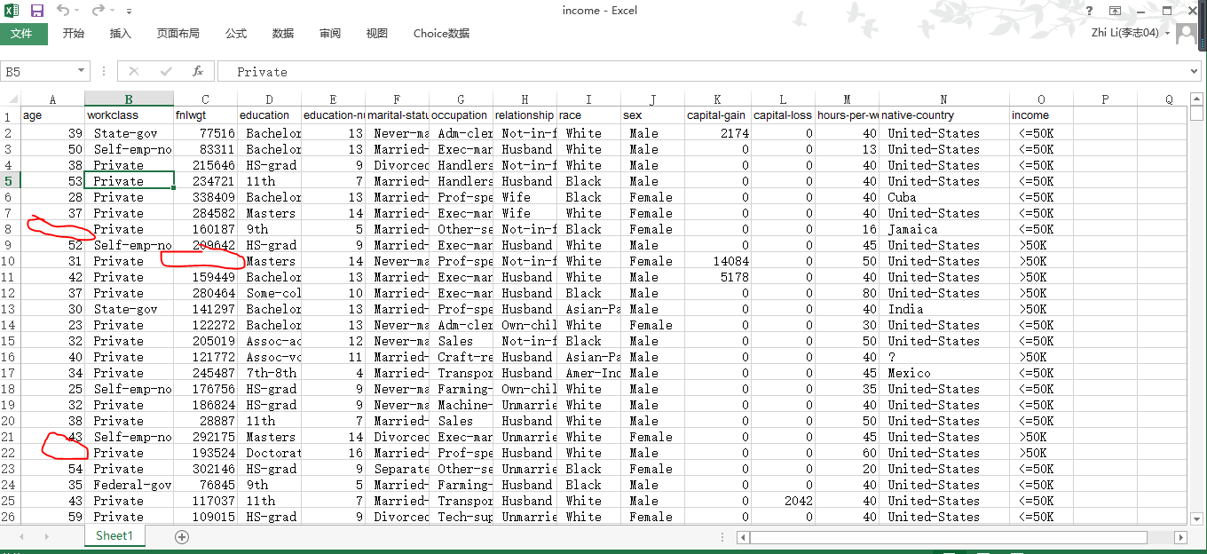Open Ribbon Display Options button
The height and width of the screenshot is (554, 1207).
point(1116,11)
